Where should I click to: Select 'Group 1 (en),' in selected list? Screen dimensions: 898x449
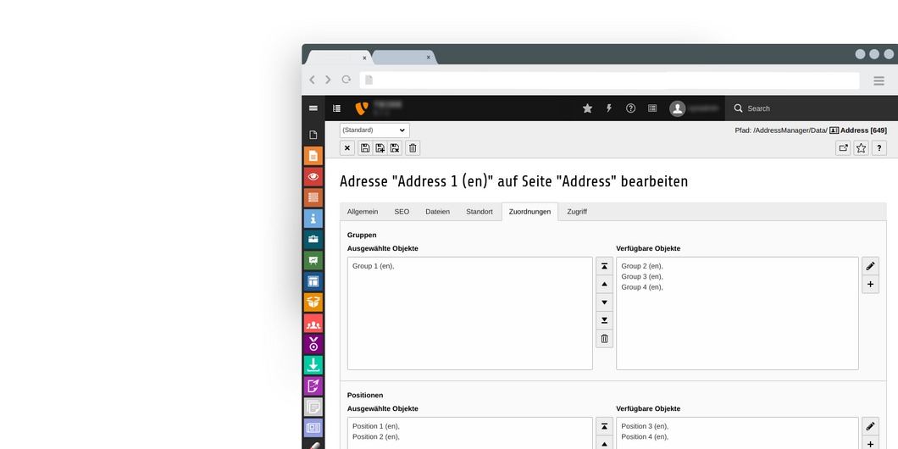click(374, 266)
